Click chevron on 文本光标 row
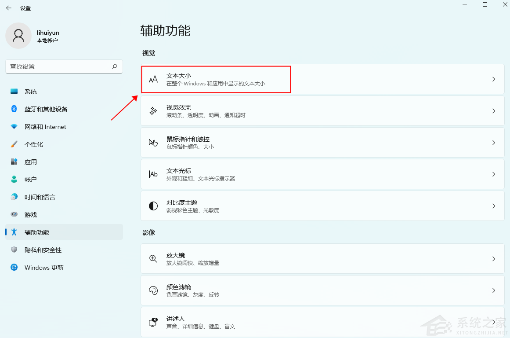The image size is (510, 338). tap(494, 174)
